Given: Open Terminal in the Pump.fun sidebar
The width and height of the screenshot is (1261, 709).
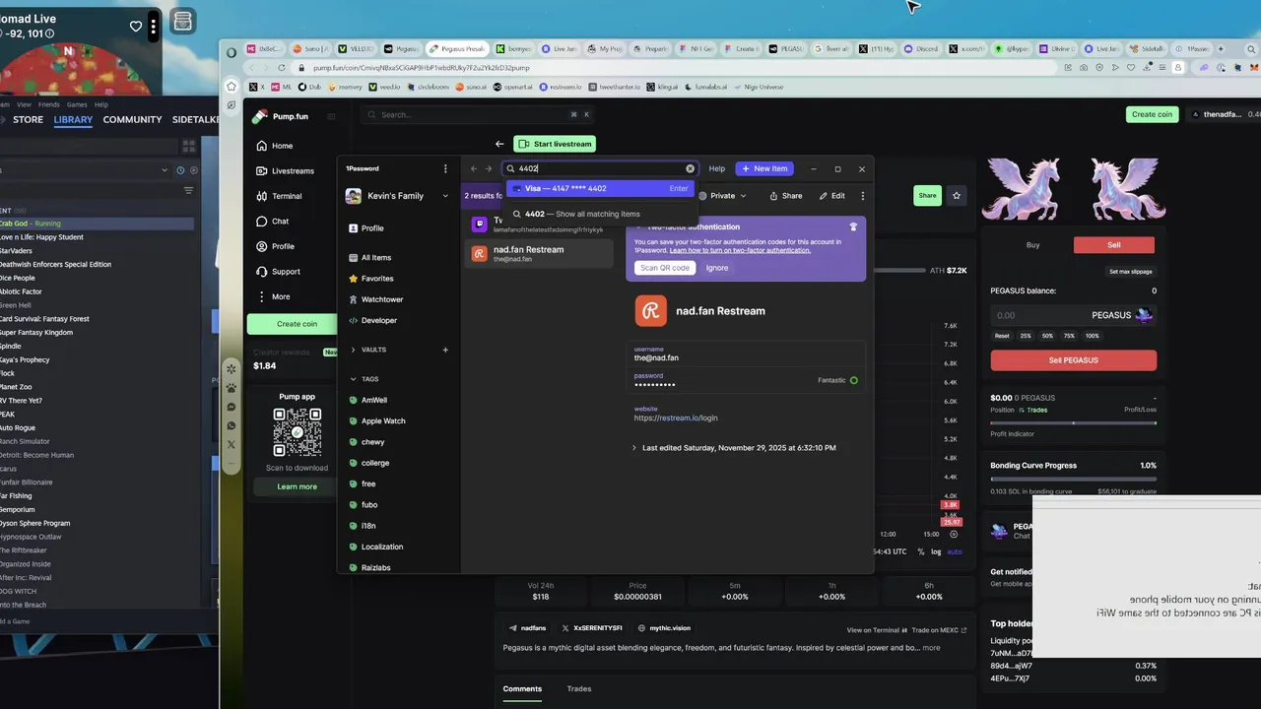Looking at the screenshot, I should pyautogui.click(x=279, y=196).
